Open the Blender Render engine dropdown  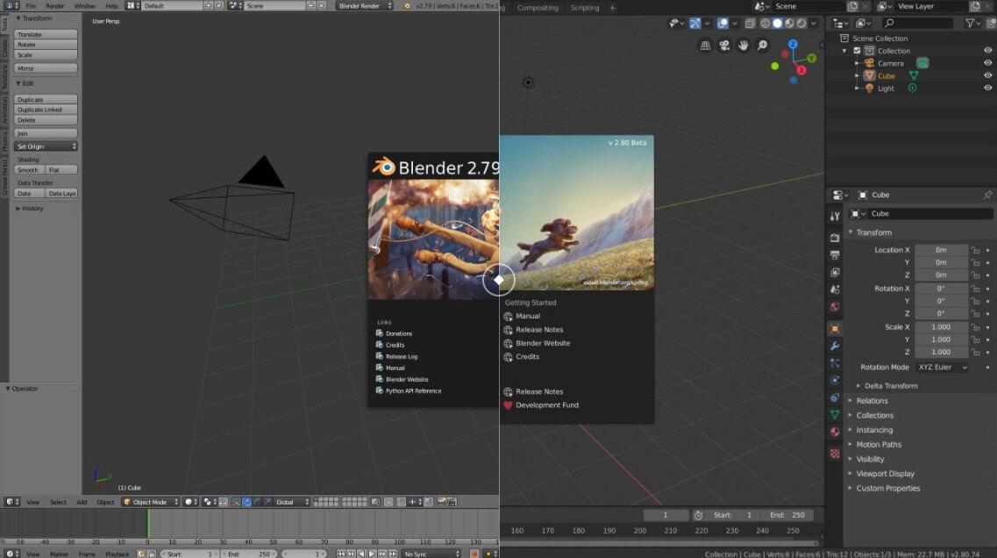(364, 6)
